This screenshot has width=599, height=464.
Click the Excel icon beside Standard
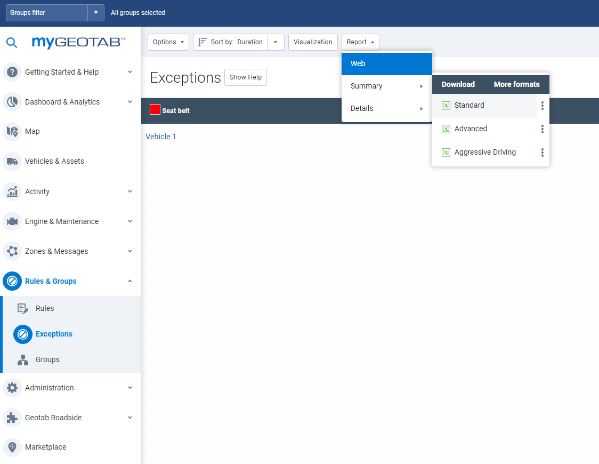(446, 106)
